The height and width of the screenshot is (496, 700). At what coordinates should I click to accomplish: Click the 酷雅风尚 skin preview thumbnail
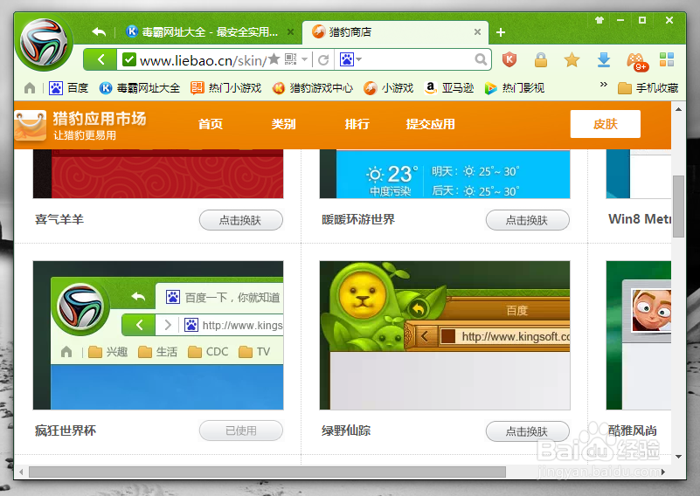point(639,335)
